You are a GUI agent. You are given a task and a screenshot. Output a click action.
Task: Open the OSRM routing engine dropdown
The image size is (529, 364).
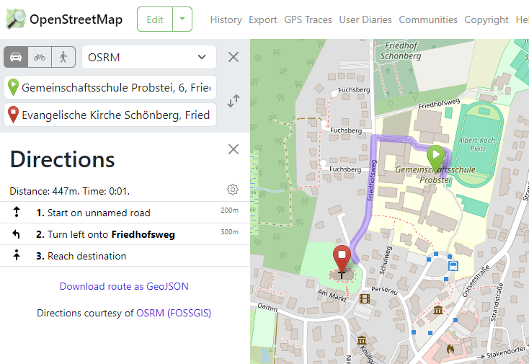(149, 57)
